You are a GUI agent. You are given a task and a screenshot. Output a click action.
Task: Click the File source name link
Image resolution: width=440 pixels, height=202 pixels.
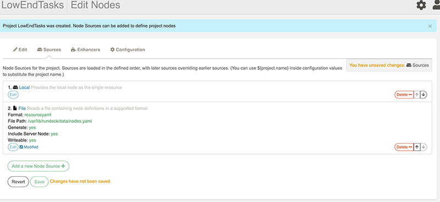(x=22, y=108)
